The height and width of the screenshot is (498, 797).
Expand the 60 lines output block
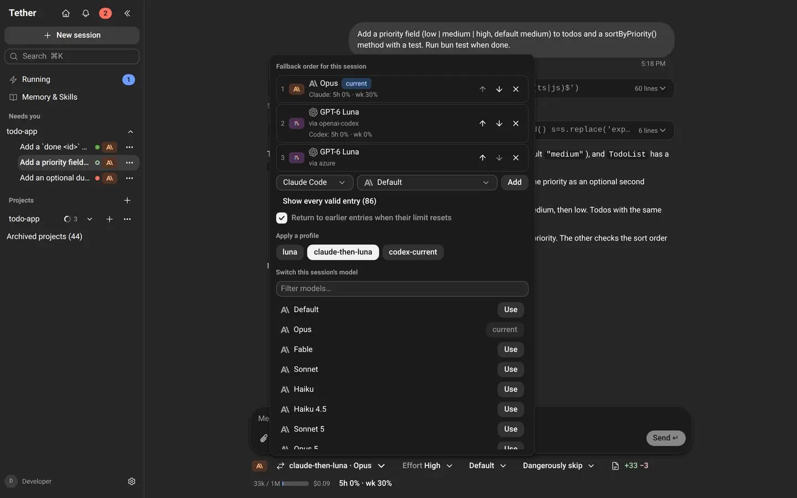click(650, 89)
